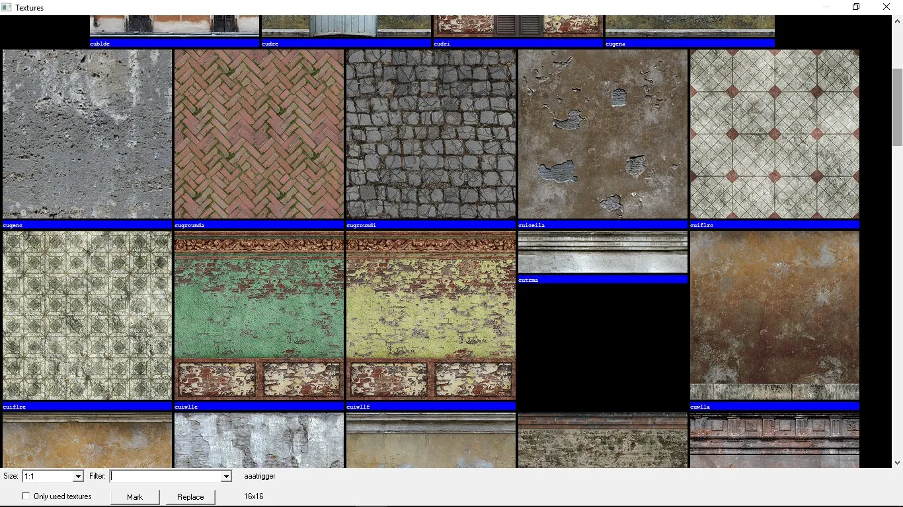Click the Textures window title icon
The image size is (903, 507).
[7, 7]
